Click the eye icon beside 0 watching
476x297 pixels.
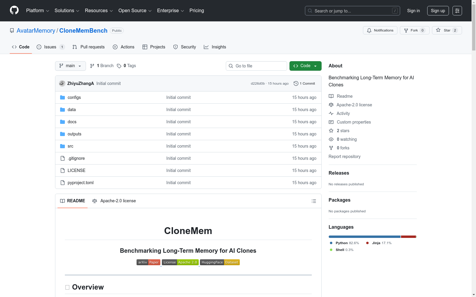(331, 139)
